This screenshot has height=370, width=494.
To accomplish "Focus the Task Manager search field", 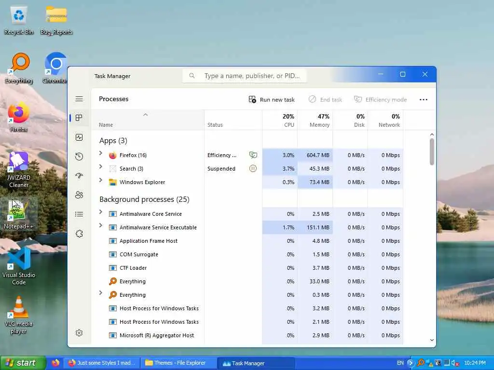I will (245, 76).
